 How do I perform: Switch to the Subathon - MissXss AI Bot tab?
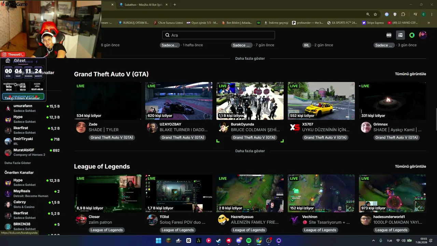coord(143,5)
